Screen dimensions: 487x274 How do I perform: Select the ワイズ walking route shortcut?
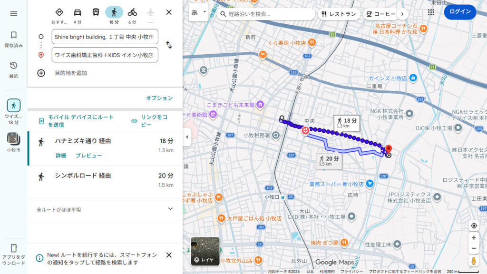point(13,112)
